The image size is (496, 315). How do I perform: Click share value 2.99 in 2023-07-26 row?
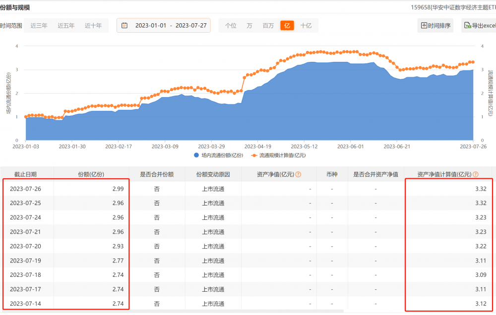pos(118,189)
